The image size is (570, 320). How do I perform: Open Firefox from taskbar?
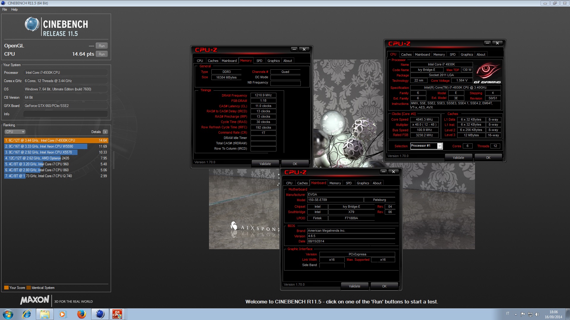tap(81, 314)
